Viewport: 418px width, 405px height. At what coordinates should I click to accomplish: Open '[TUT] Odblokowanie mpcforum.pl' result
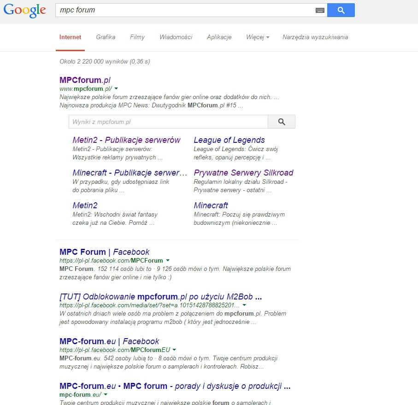click(x=160, y=297)
